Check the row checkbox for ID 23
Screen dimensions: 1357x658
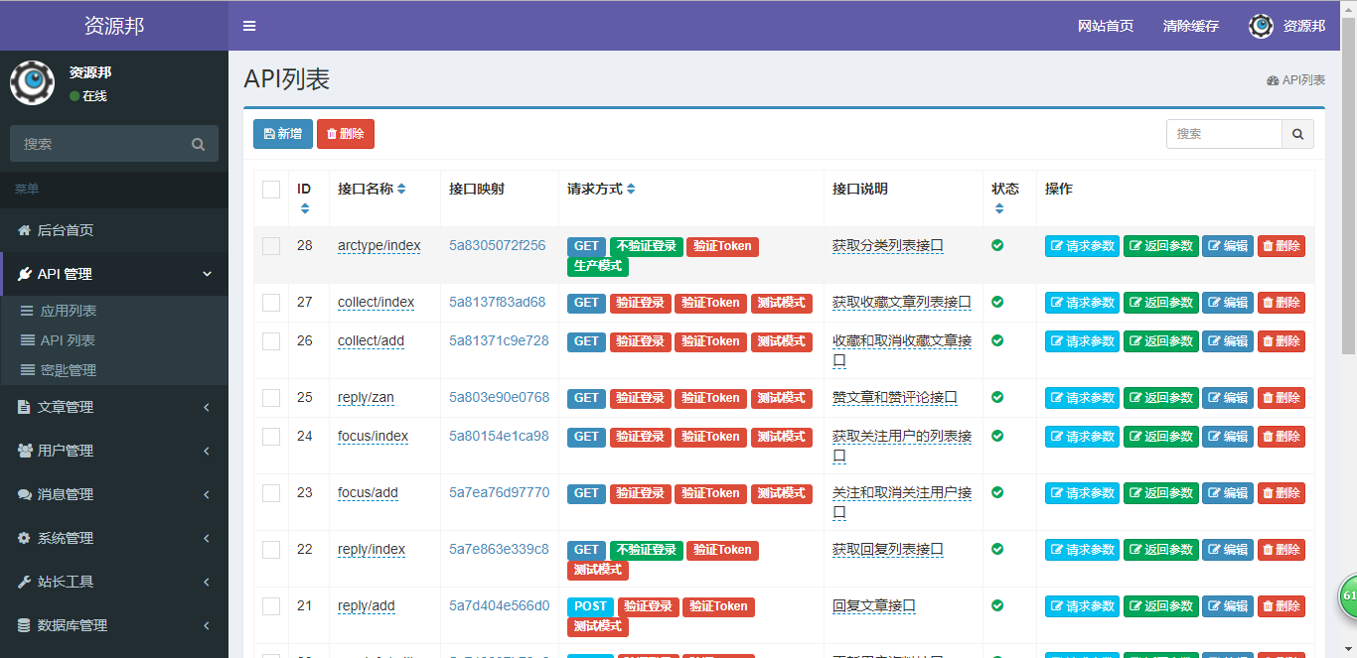tap(271, 493)
